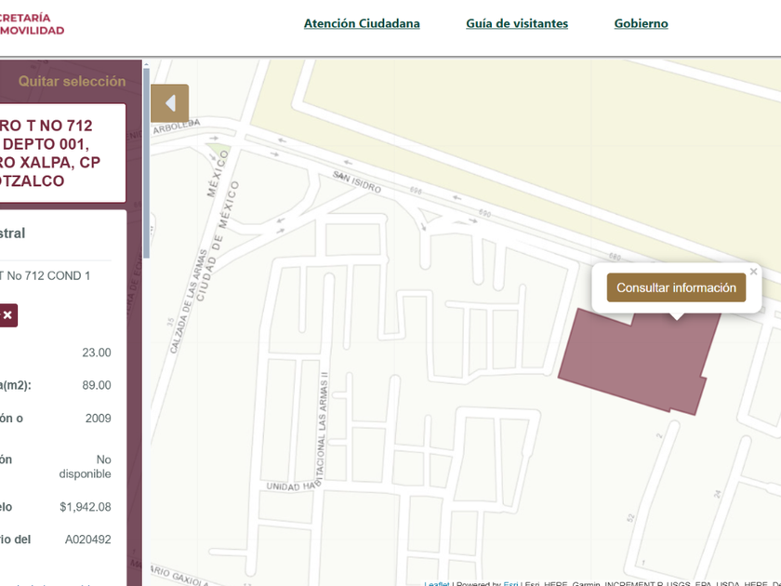Click Quitar selección in the side panel
The width and height of the screenshot is (781, 586).
coord(72,81)
